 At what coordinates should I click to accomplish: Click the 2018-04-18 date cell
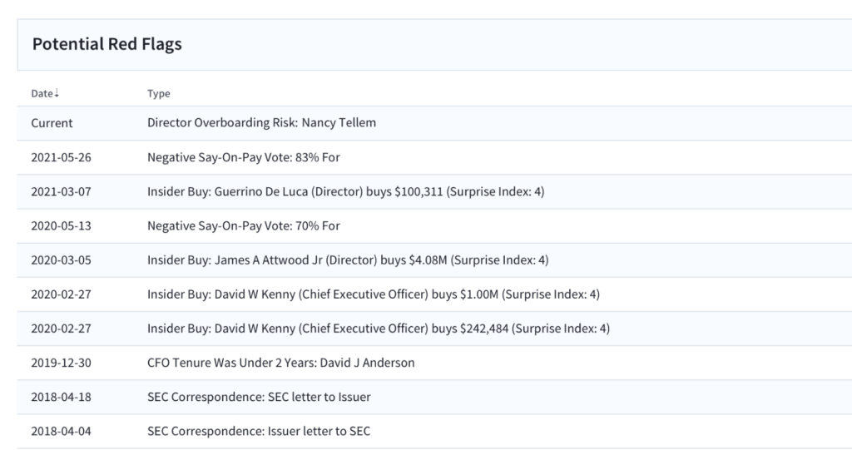(x=61, y=398)
